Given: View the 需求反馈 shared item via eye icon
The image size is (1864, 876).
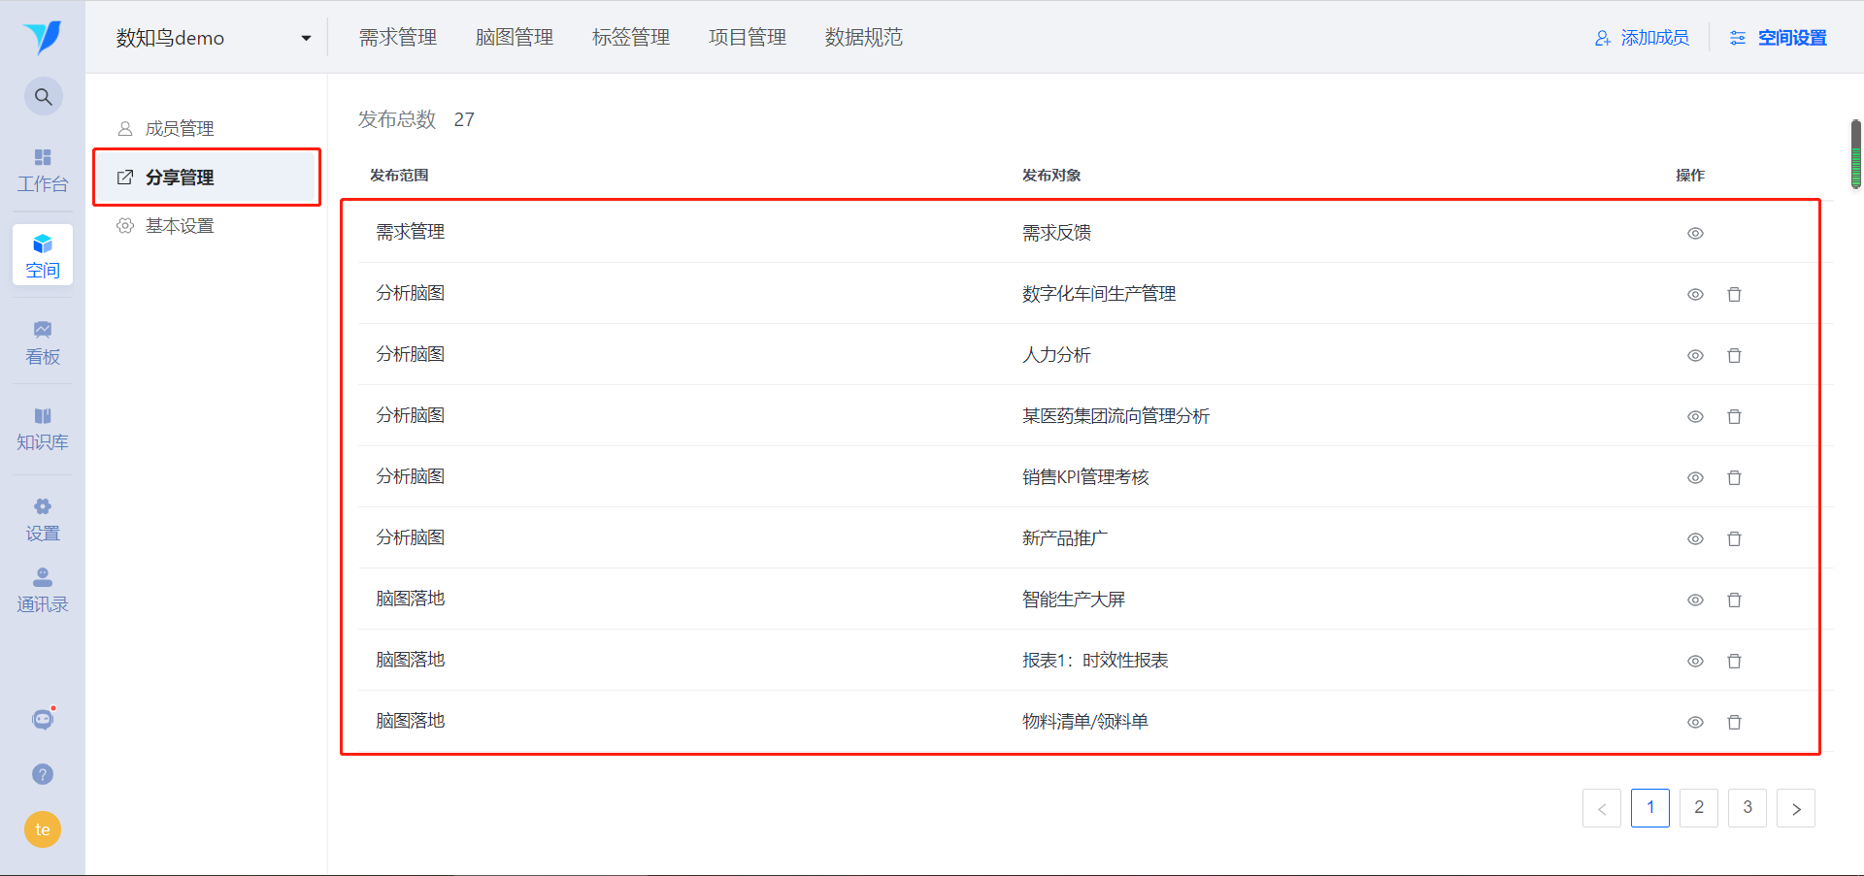Looking at the screenshot, I should click(x=1695, y=233).
